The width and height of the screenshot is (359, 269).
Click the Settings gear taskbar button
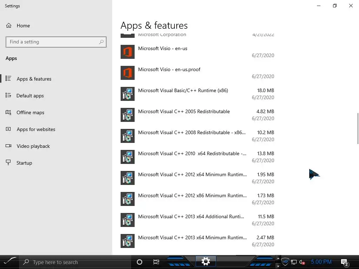point(205,261)
